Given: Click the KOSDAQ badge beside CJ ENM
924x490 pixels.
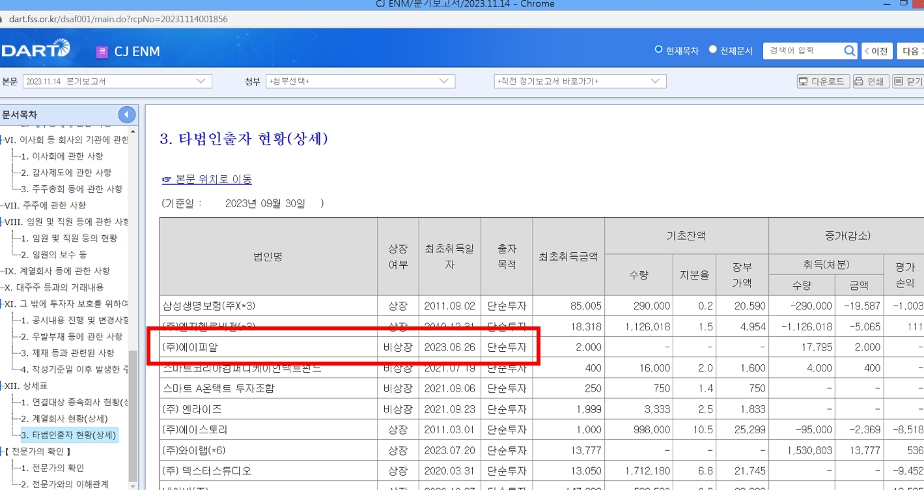Looking at the screenshot, I should (x=102, y=52).
